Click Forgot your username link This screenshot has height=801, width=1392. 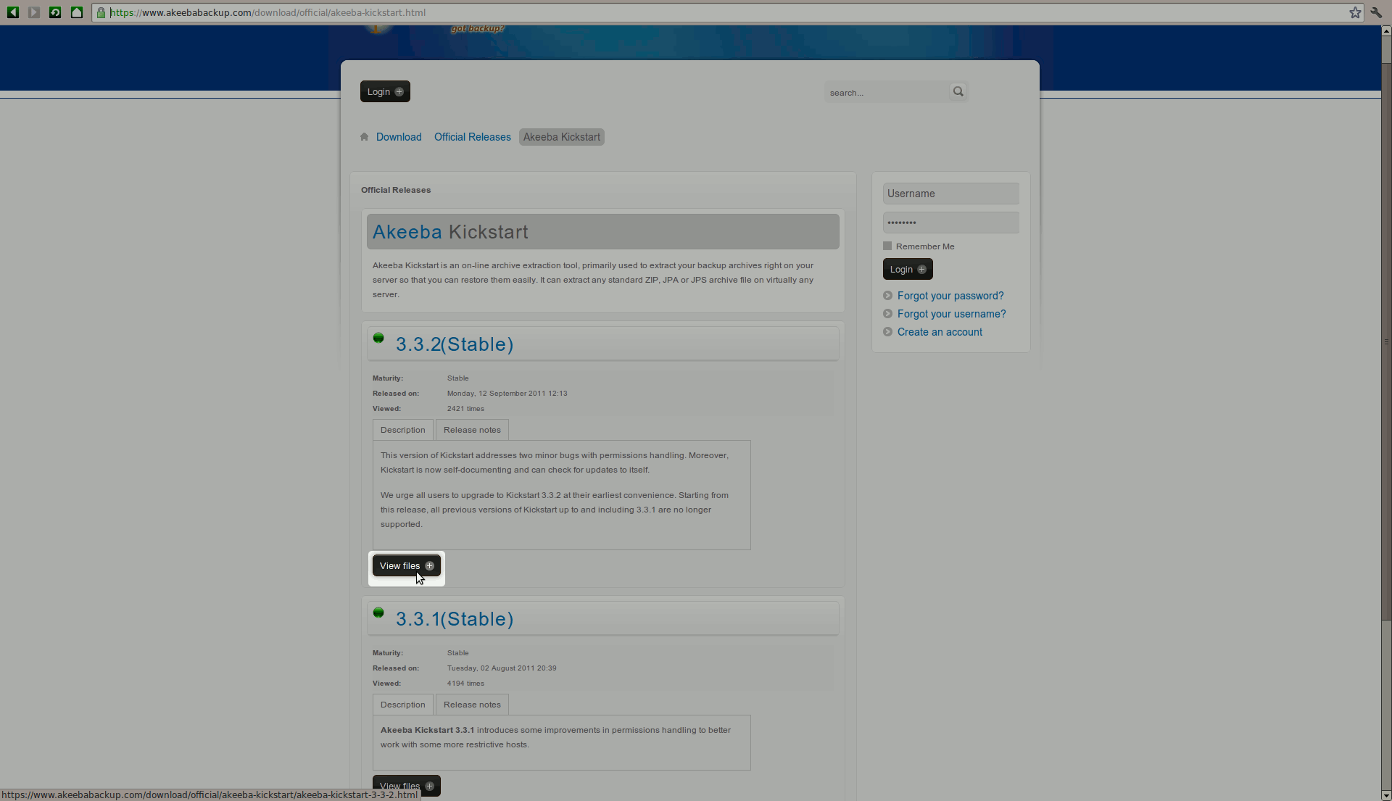[951, 314]
